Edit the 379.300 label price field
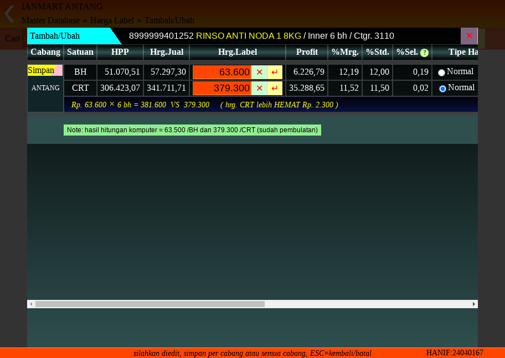505x358 pixels. pyautogui.click(x=222, y=88)
